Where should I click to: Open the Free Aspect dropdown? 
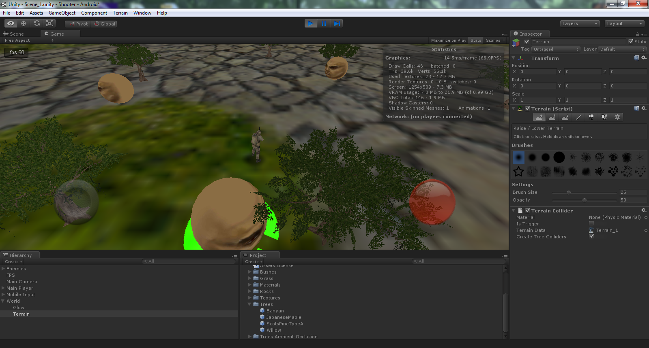point(28,40)
